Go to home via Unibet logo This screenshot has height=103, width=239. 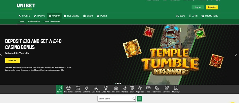[26, 7]
